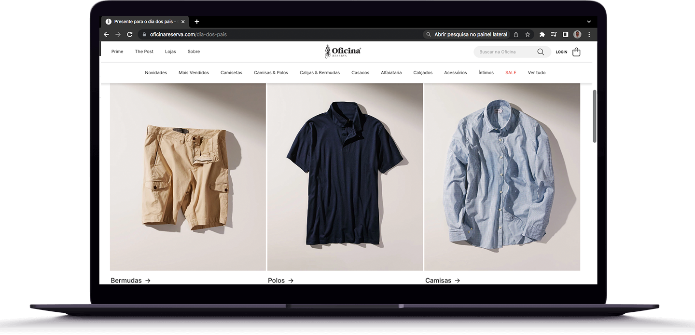Image resolution: width=695 pixels, height=335 pixels.
Task: Open the Ver tudo menu item
Action: (x=537, y=73)
